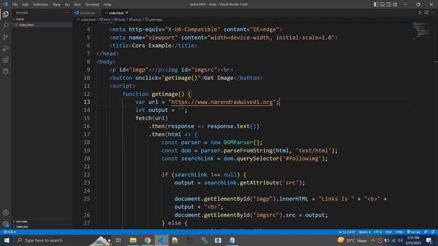Open the Run and Debug view

click(x=5, y=49)
